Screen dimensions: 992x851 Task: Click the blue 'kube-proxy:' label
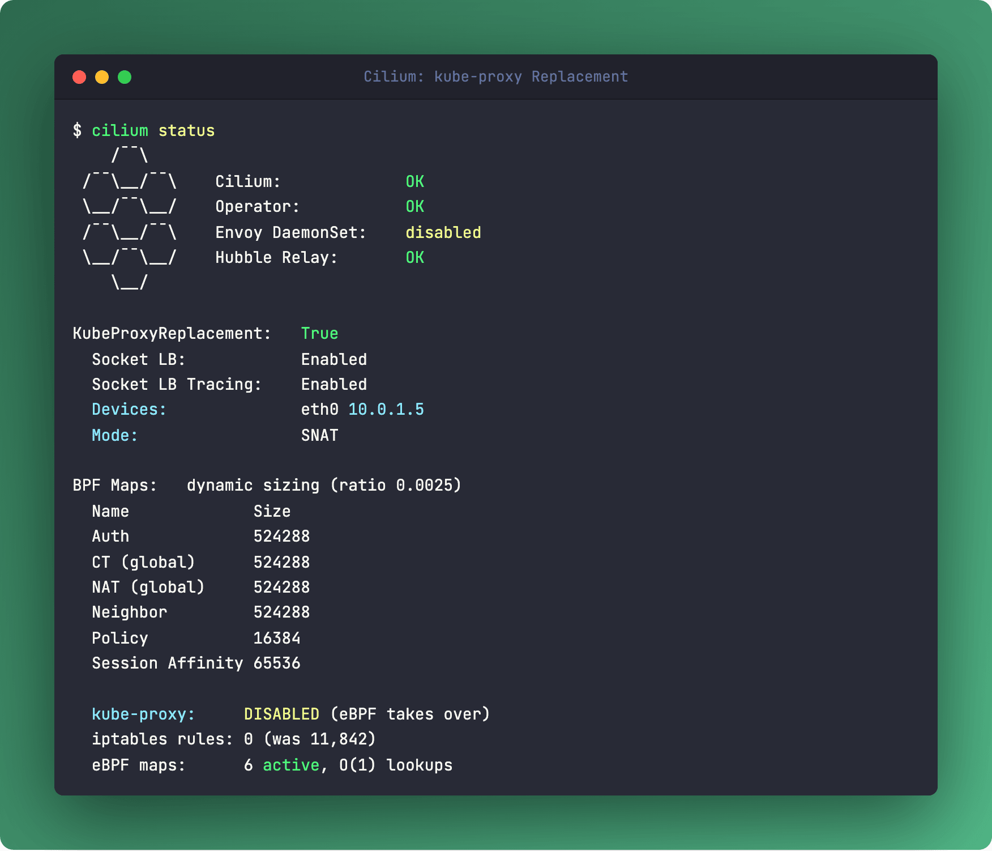[x=143, y=714]
